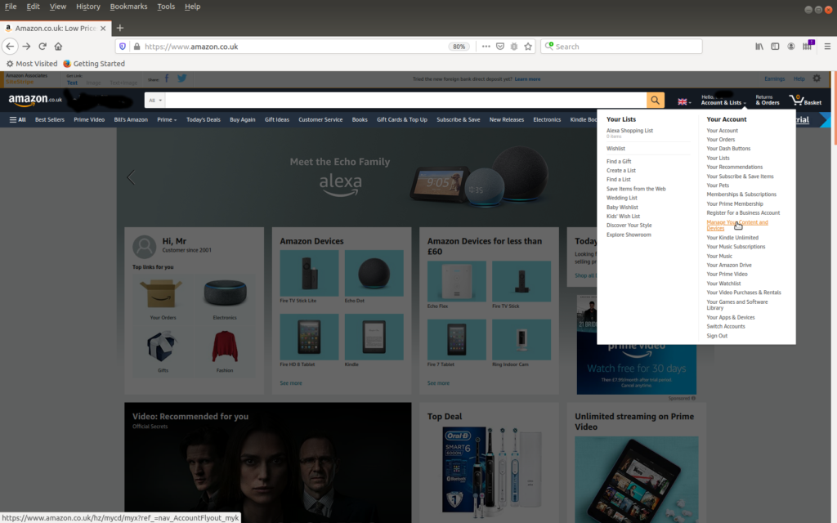Click the tracking protection shield icon

click(123, 47)
